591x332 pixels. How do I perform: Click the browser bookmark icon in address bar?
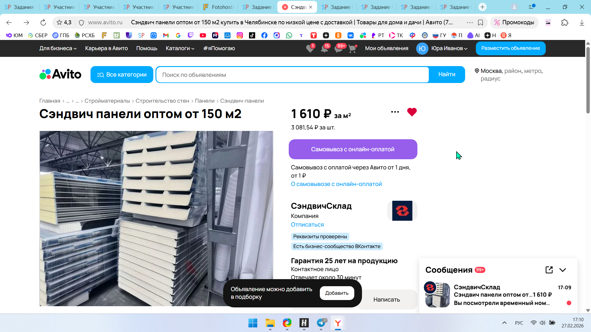(x=480, y=22)
